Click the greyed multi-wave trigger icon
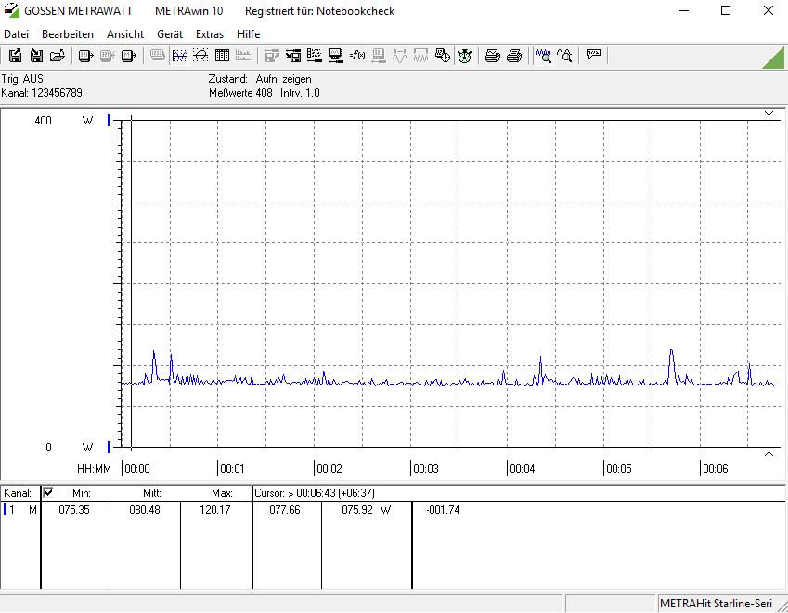Image resolution: width=788 pixels, height=613 pixels. [x=421, y=56]
